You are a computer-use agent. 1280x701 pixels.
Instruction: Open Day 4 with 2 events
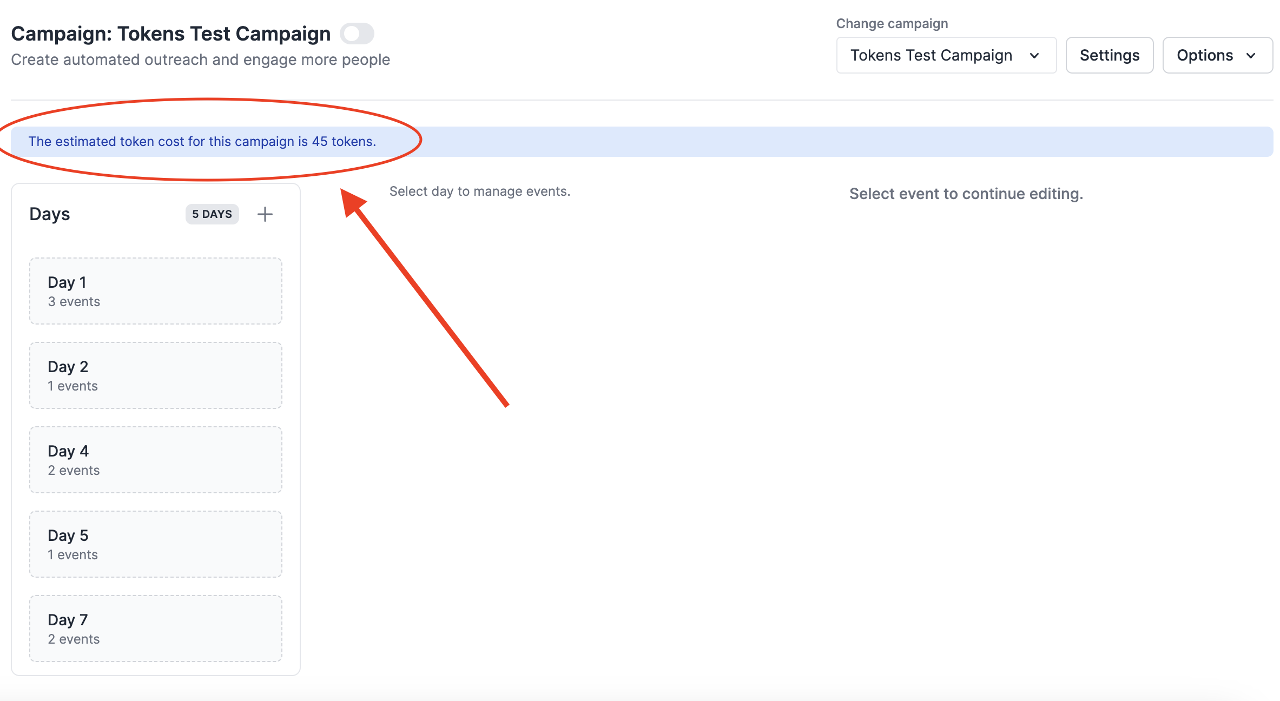click(155, 460)
